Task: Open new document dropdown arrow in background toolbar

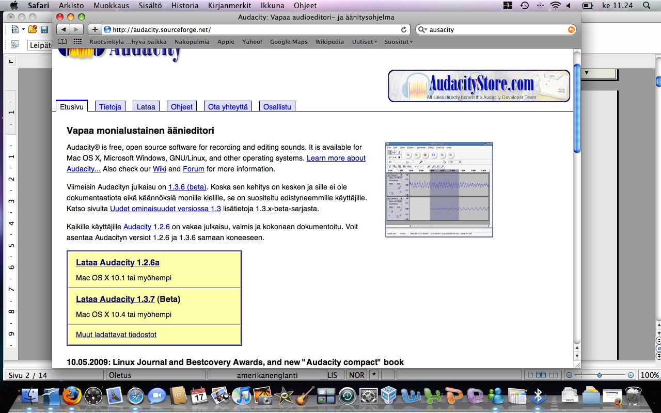Action: click(23, 29)
